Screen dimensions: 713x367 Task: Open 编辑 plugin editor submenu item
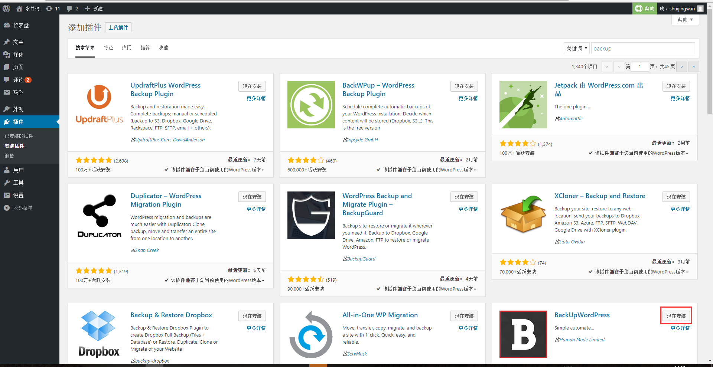(x=9, y=156)
